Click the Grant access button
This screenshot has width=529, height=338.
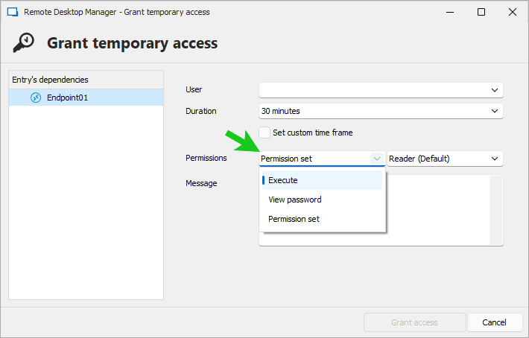[414, 322]
